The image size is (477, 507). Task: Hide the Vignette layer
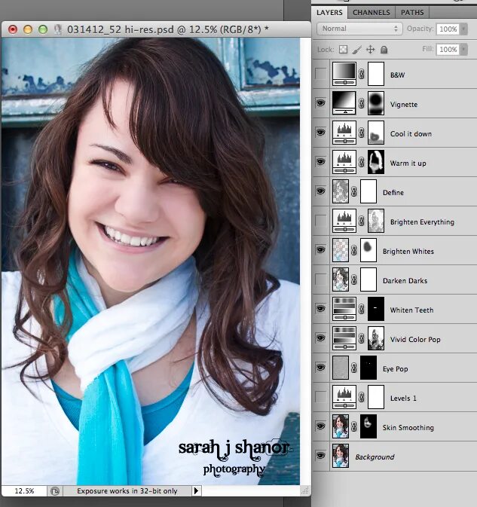click(x=320, y=103)
